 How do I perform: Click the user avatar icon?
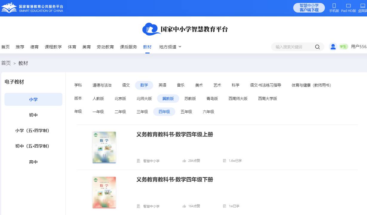click(333, 47)
